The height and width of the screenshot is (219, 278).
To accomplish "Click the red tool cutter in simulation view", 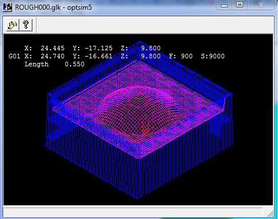I will coord(145,128).
